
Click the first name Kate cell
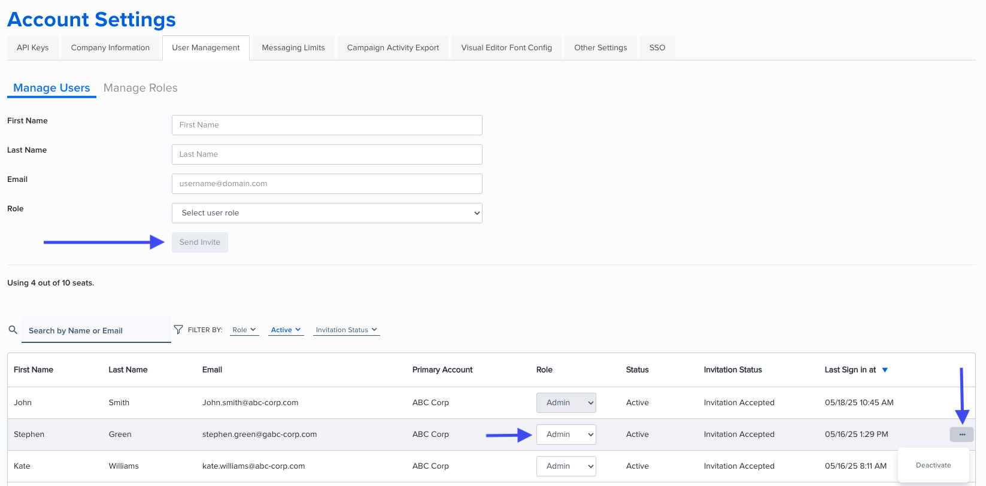22,466
